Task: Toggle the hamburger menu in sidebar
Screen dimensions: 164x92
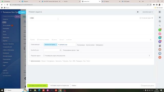Action: coord(1,12)
